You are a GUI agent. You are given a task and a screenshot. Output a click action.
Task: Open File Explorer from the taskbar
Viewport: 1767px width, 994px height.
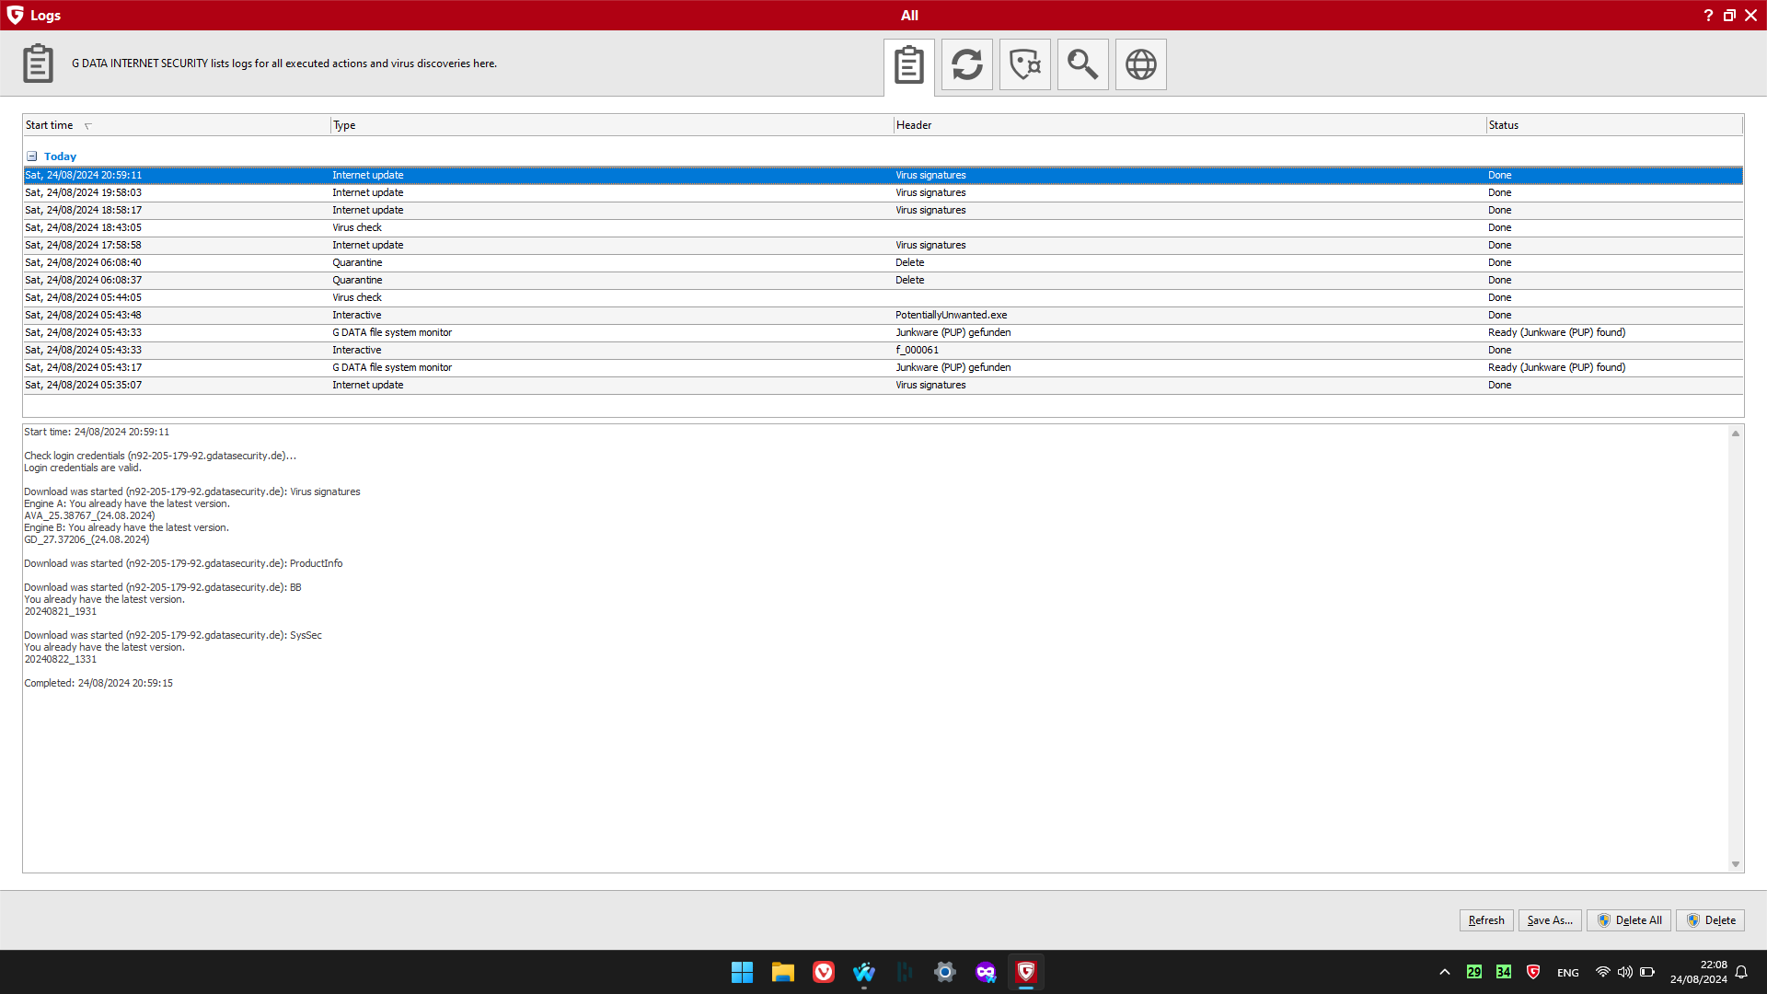(x=782, y=972)
